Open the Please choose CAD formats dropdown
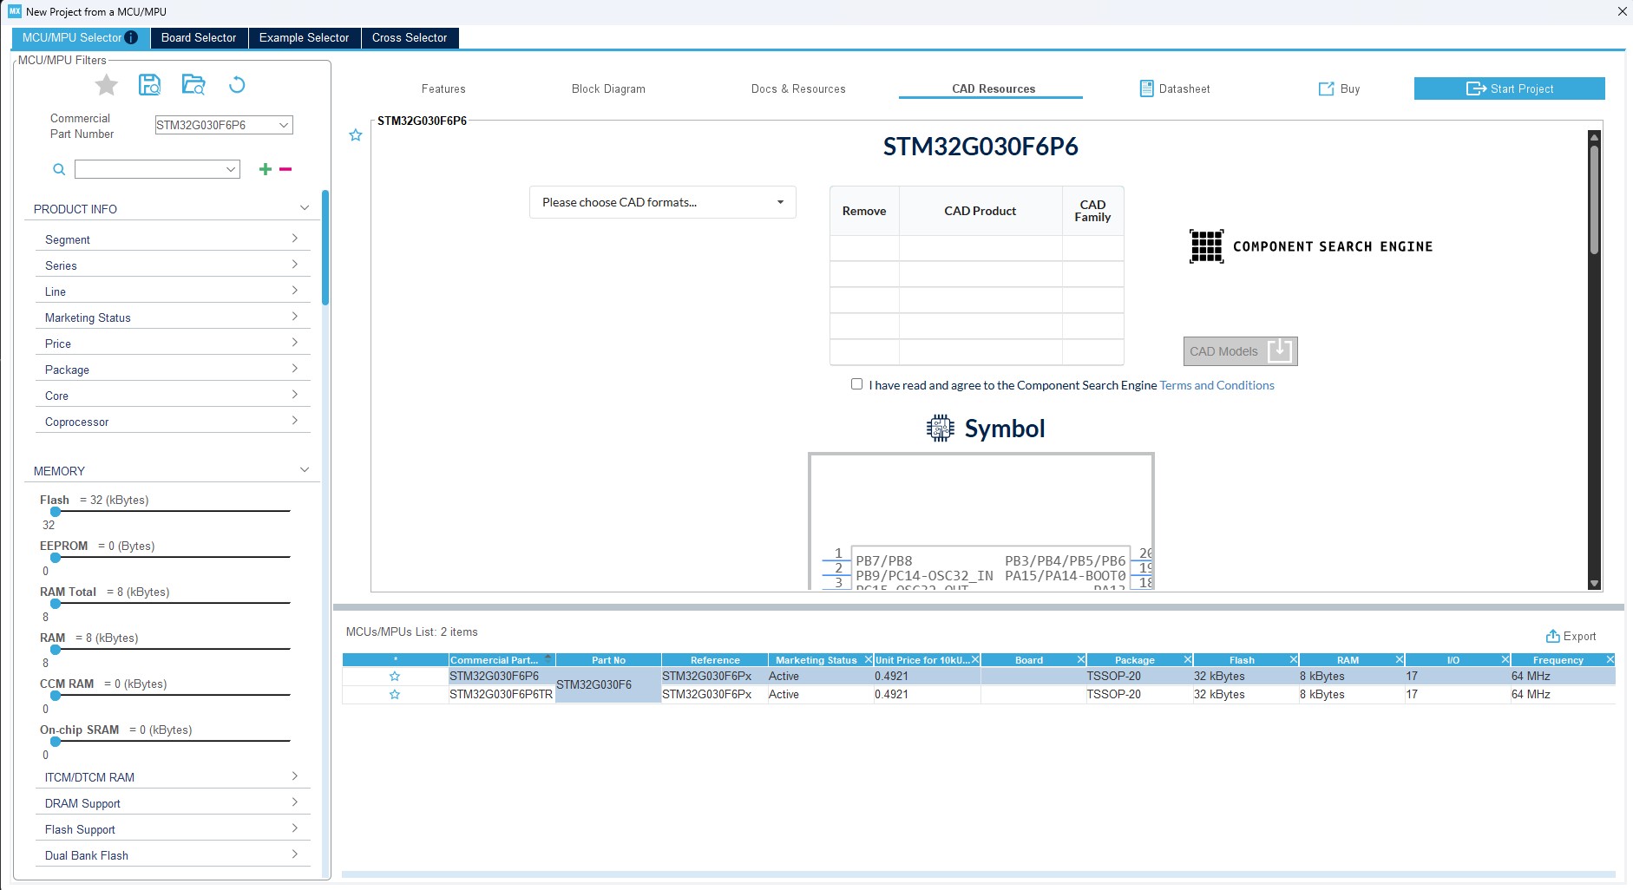This screenshot has height=890, width=1633. coord(663,202)
